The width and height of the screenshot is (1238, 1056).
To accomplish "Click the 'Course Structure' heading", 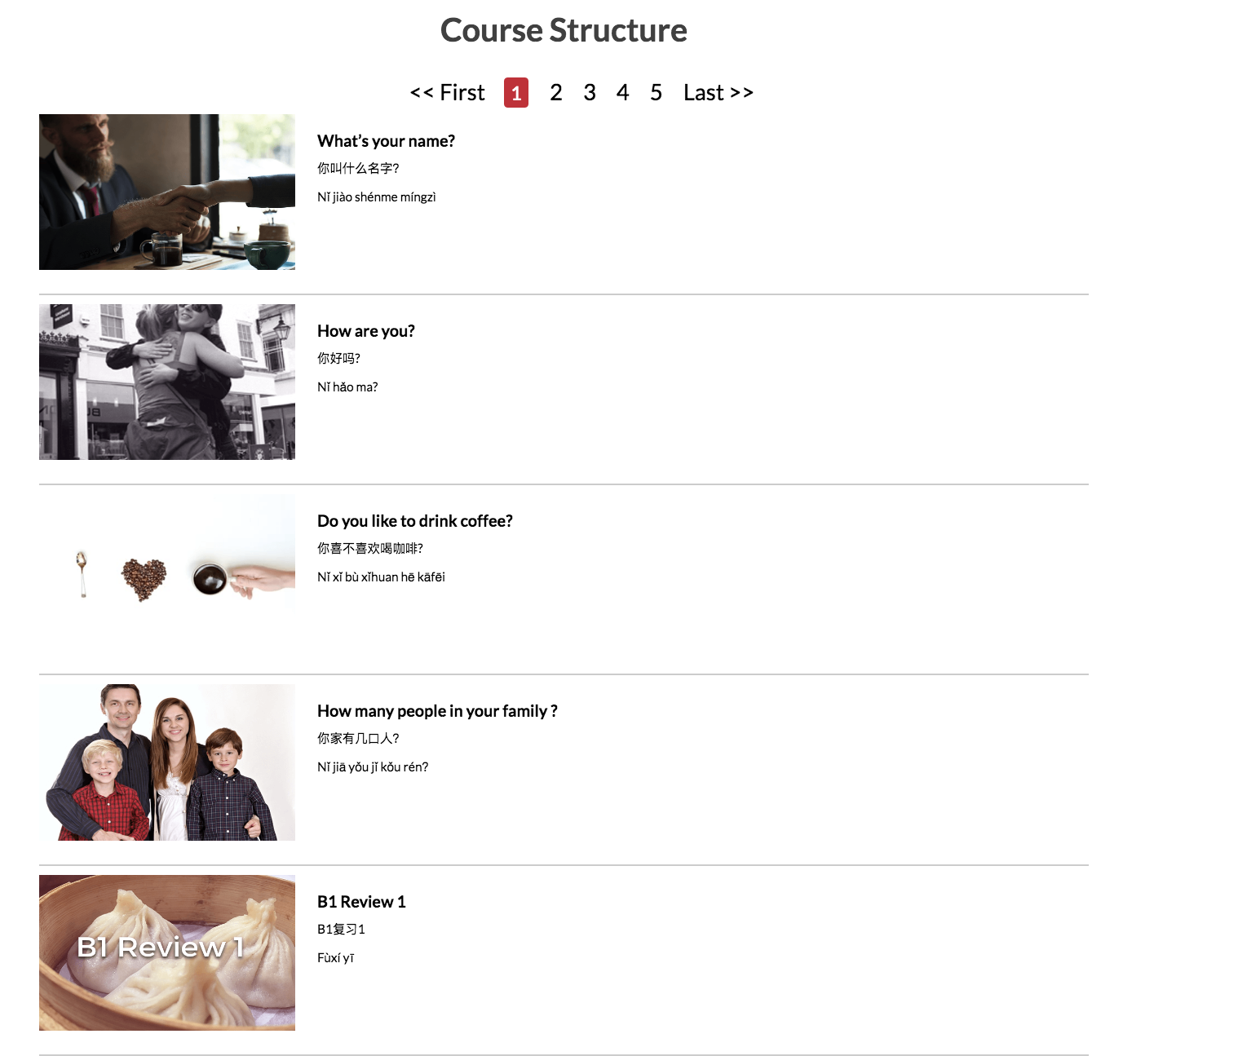I will coord(564,30).
